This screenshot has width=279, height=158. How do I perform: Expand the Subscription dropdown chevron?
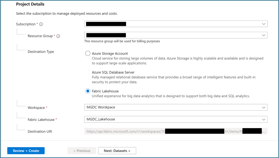264,24
